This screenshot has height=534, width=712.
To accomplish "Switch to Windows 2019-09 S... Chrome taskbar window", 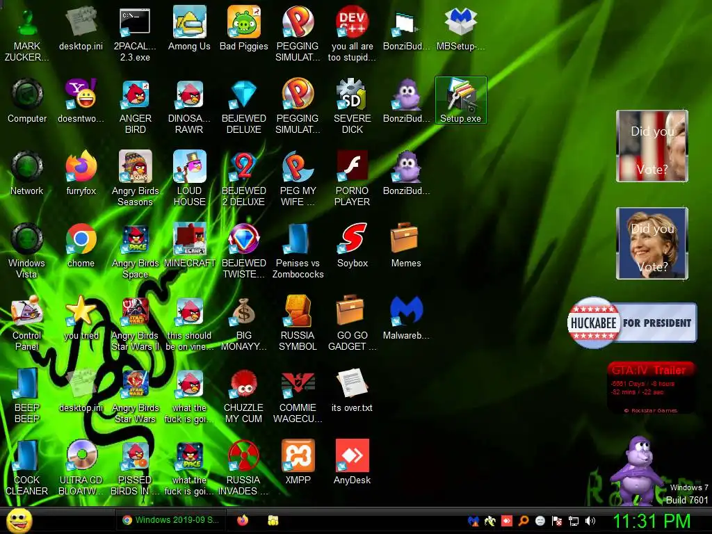I will coord(171,520).
